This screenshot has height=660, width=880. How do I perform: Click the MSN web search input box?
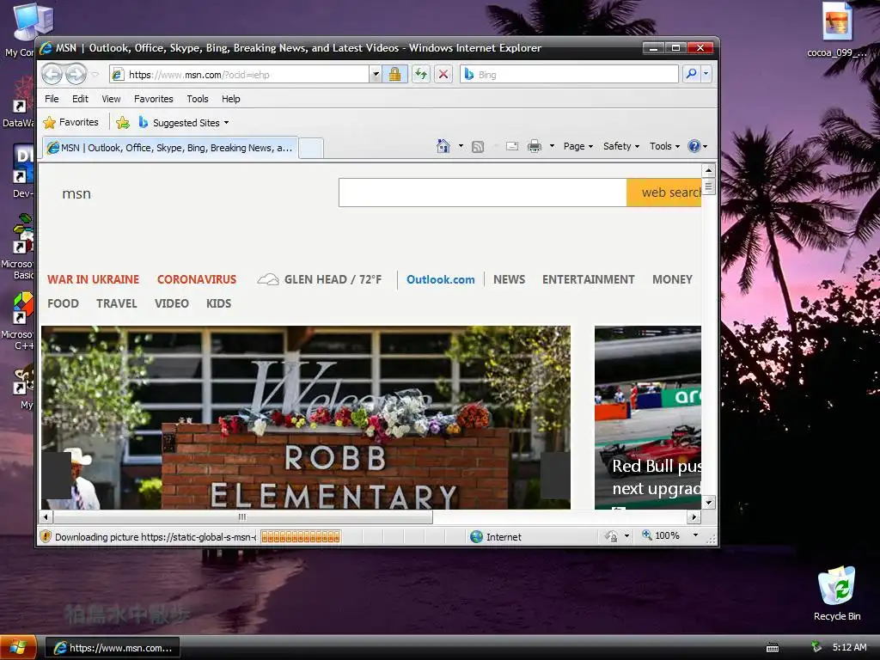pos(483,192)
